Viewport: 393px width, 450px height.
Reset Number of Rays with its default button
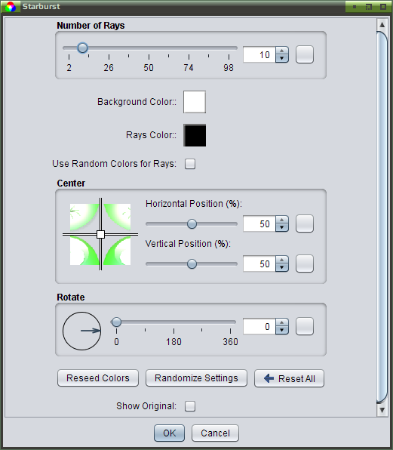305,54
